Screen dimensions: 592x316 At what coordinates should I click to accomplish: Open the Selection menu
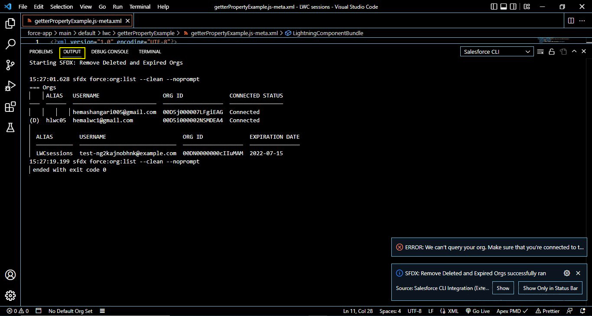(62, 7)
